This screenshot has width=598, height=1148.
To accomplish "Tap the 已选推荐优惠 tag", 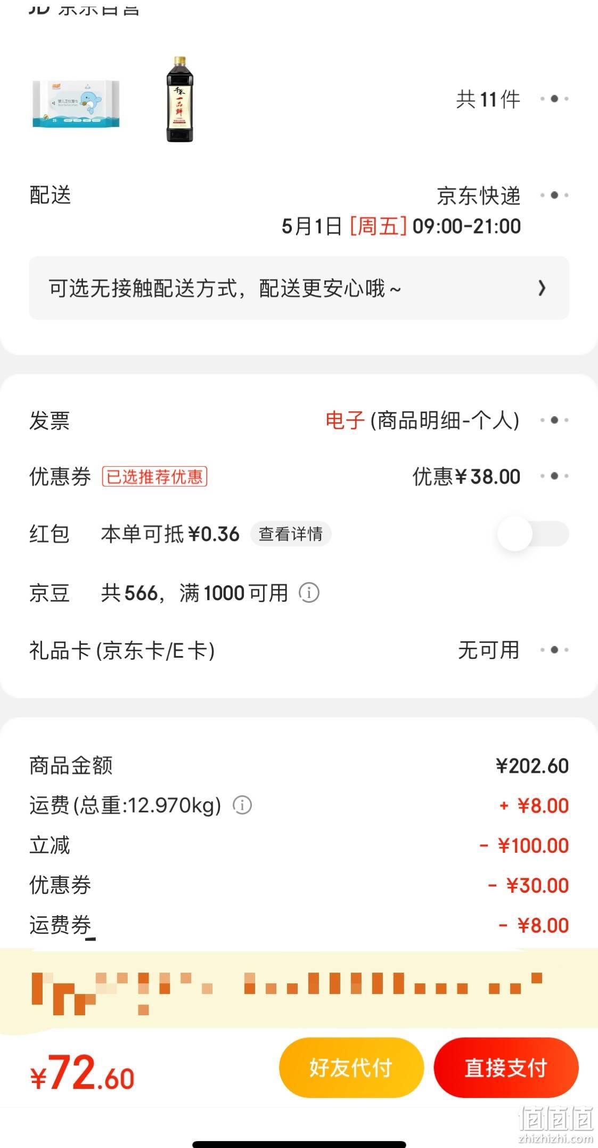I will 154,476.
